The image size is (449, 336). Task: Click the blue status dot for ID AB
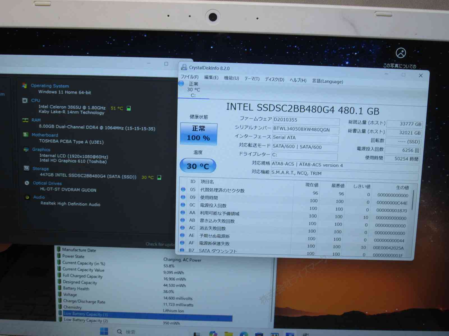(183, 220)
